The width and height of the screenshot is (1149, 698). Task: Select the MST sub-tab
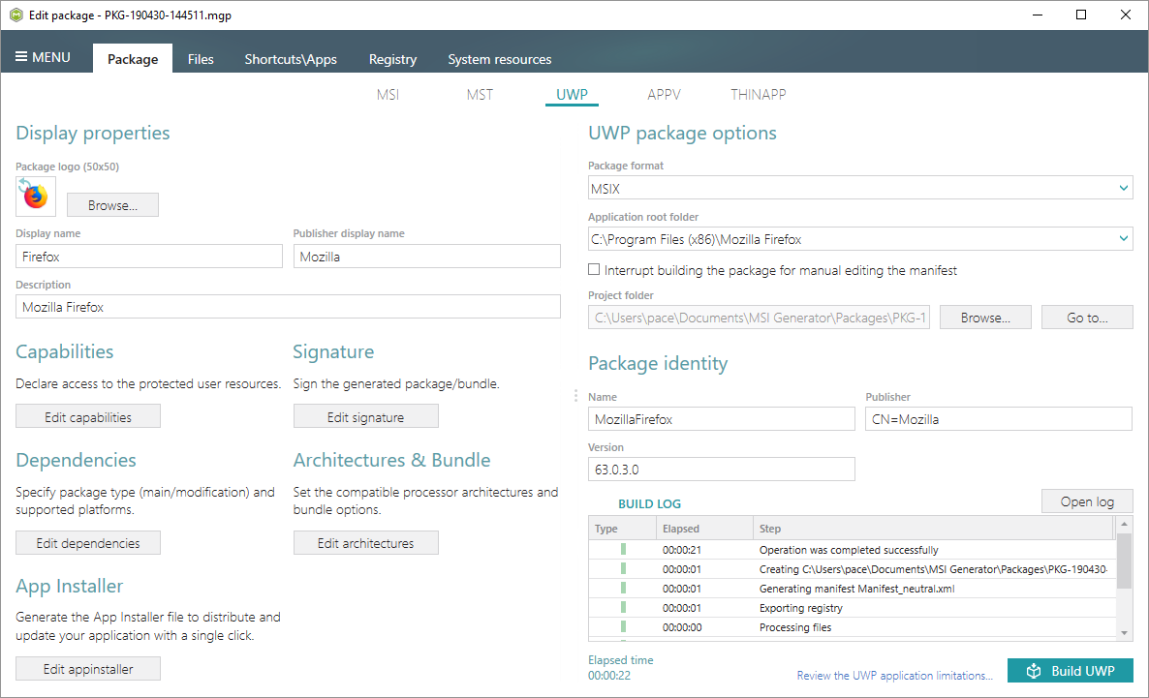480,95
